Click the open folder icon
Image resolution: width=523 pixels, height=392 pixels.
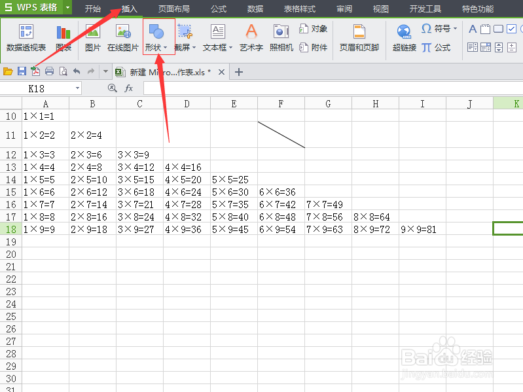pos(8,71)
